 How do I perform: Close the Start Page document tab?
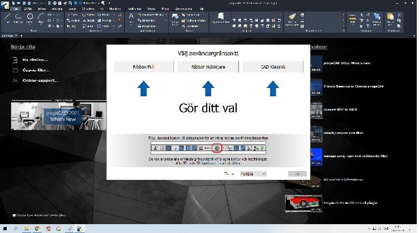pyautogui.click(x=16, y=35)
